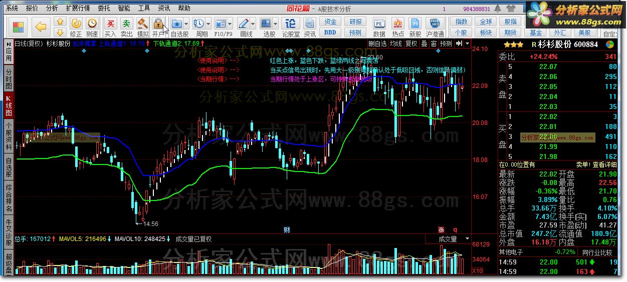
Task: Click the yellow down arrow button
Action: (x=60, y=32)
